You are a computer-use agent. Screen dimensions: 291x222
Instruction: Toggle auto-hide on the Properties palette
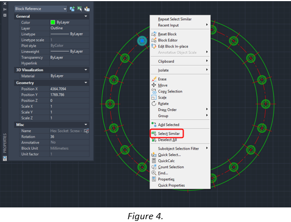point(5,10)
